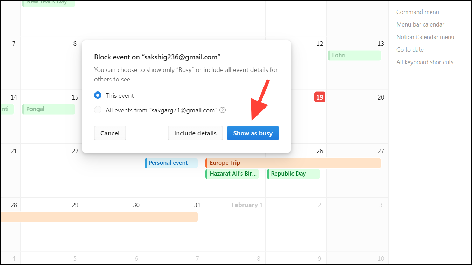Select today's date 19
The width and height of the screenshot is (472, 265).
(319, 97)
